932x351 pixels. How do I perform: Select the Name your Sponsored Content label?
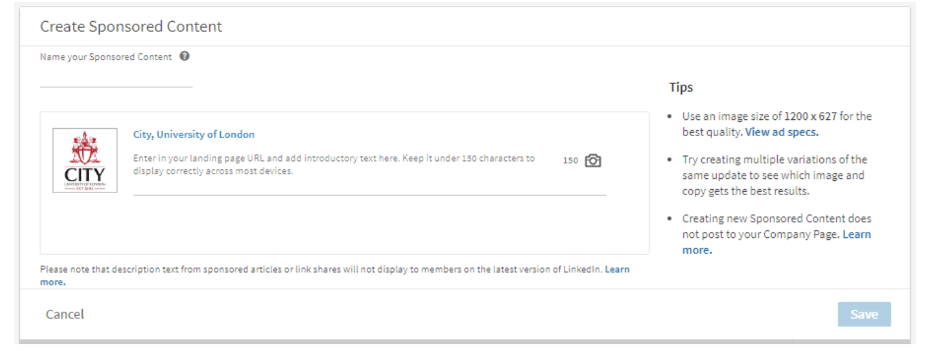(106, 57)
